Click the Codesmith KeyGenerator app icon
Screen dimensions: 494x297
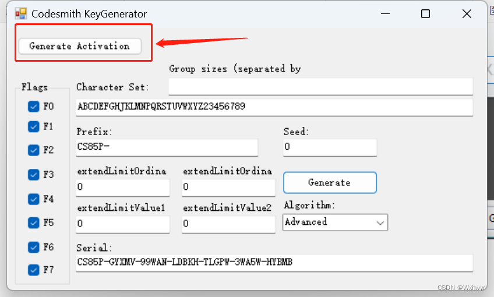(x=21, y=13)
